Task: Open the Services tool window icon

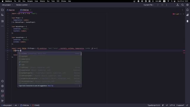Action: tap(2, 81)
